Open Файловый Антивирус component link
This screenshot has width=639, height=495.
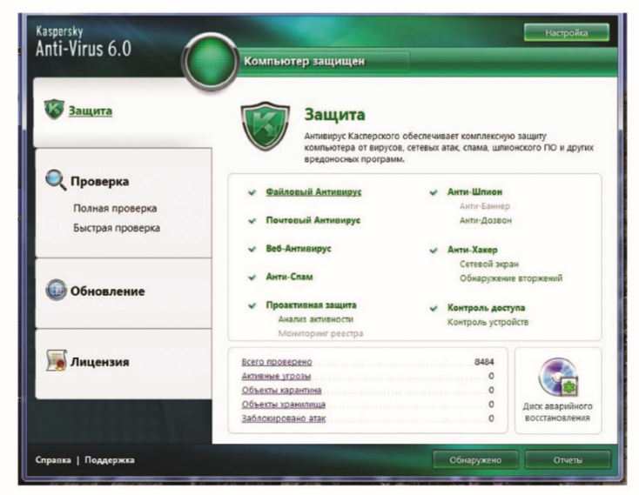pos(313,191)
